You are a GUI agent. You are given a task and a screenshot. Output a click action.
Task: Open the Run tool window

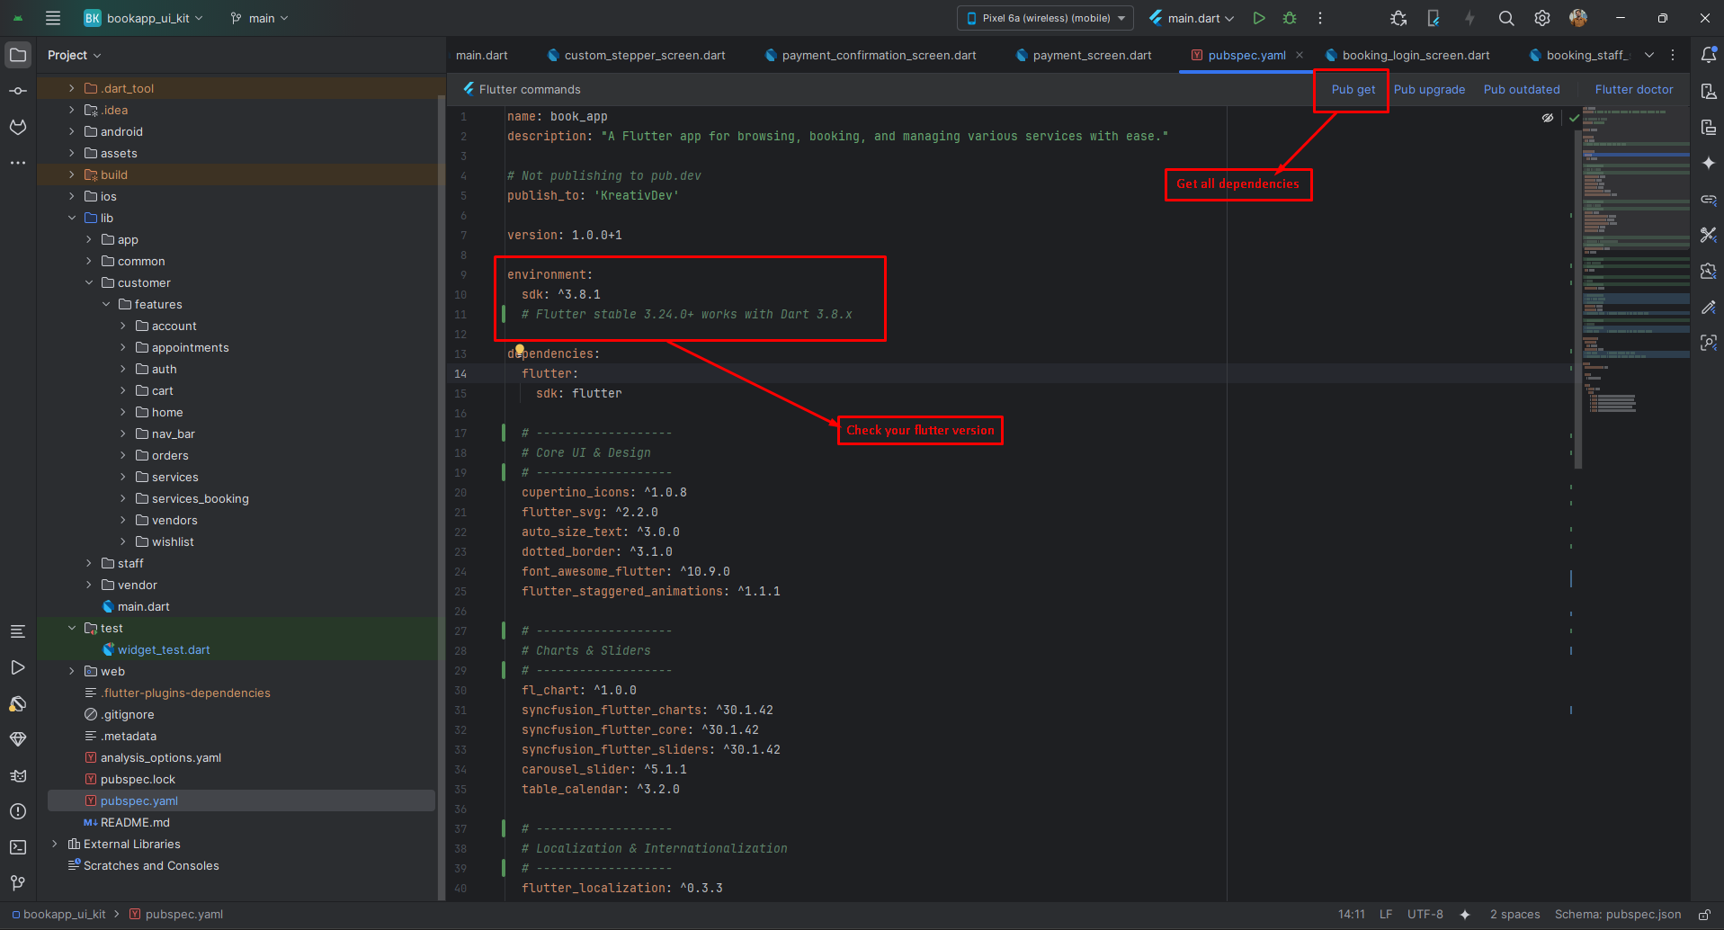(18, 667)
